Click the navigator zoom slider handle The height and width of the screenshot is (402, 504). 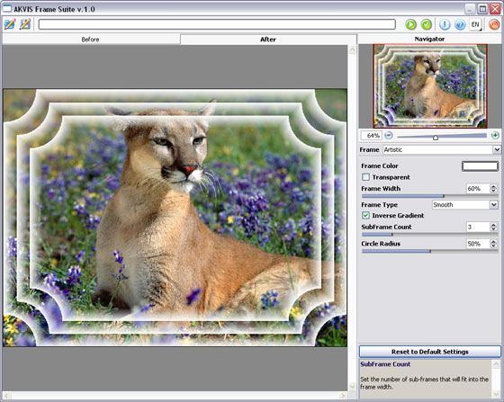coord(436,138)
